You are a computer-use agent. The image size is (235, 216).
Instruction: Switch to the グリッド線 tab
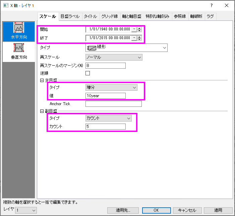click(110, 16)
